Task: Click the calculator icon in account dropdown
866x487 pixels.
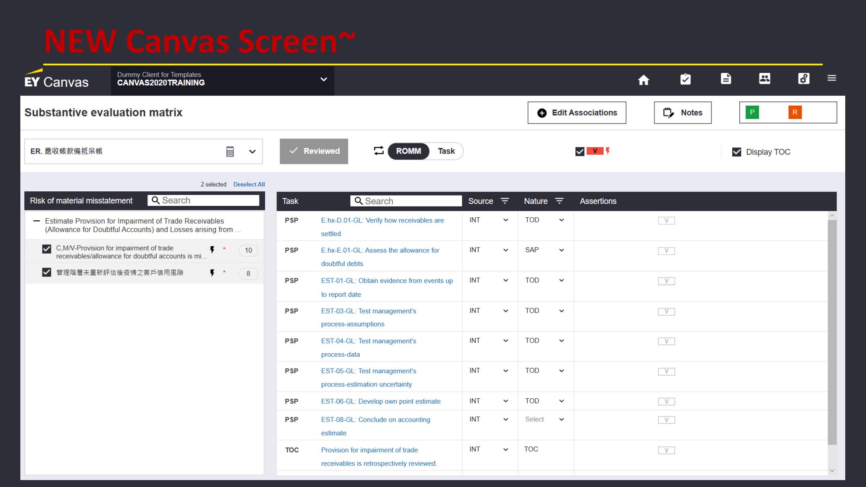Action: pyautogui.click(x=230, y=152)
